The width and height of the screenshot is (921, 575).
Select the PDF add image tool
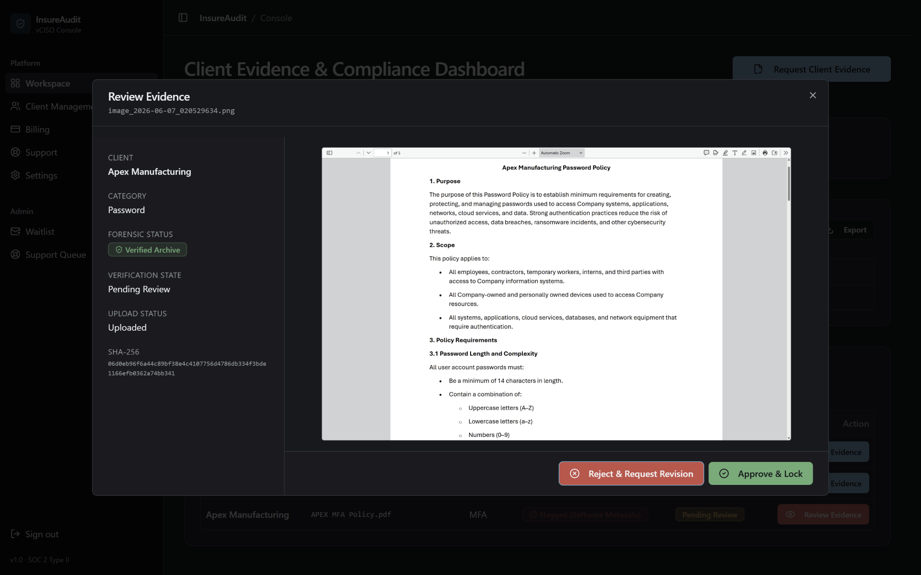[754, 153]
